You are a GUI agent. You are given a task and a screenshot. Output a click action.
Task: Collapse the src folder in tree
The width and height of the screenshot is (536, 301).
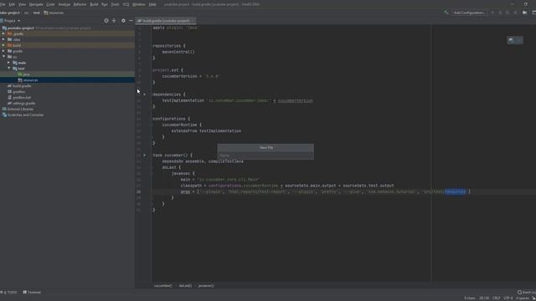click(x=3, y=57)
